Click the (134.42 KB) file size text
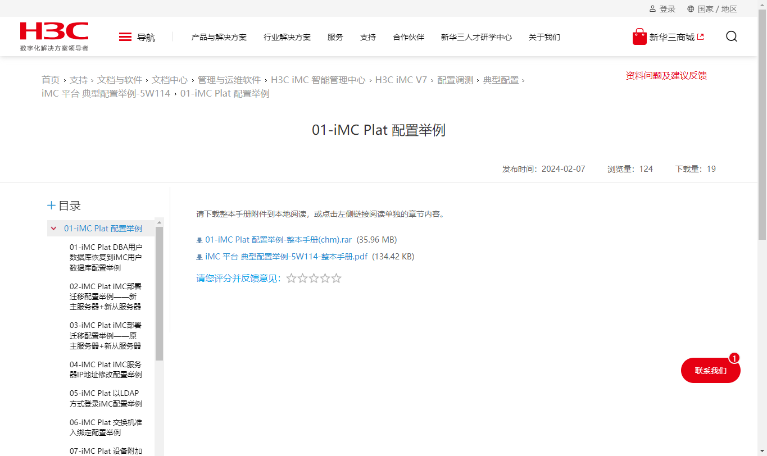 tap(393, 257)
